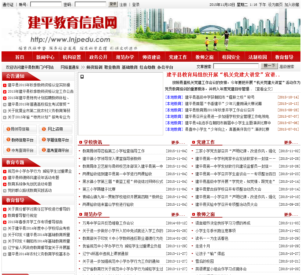Open 小学生冬季长跑注意事项 article
Screen dimensions: 302x275
coord(215,231)
